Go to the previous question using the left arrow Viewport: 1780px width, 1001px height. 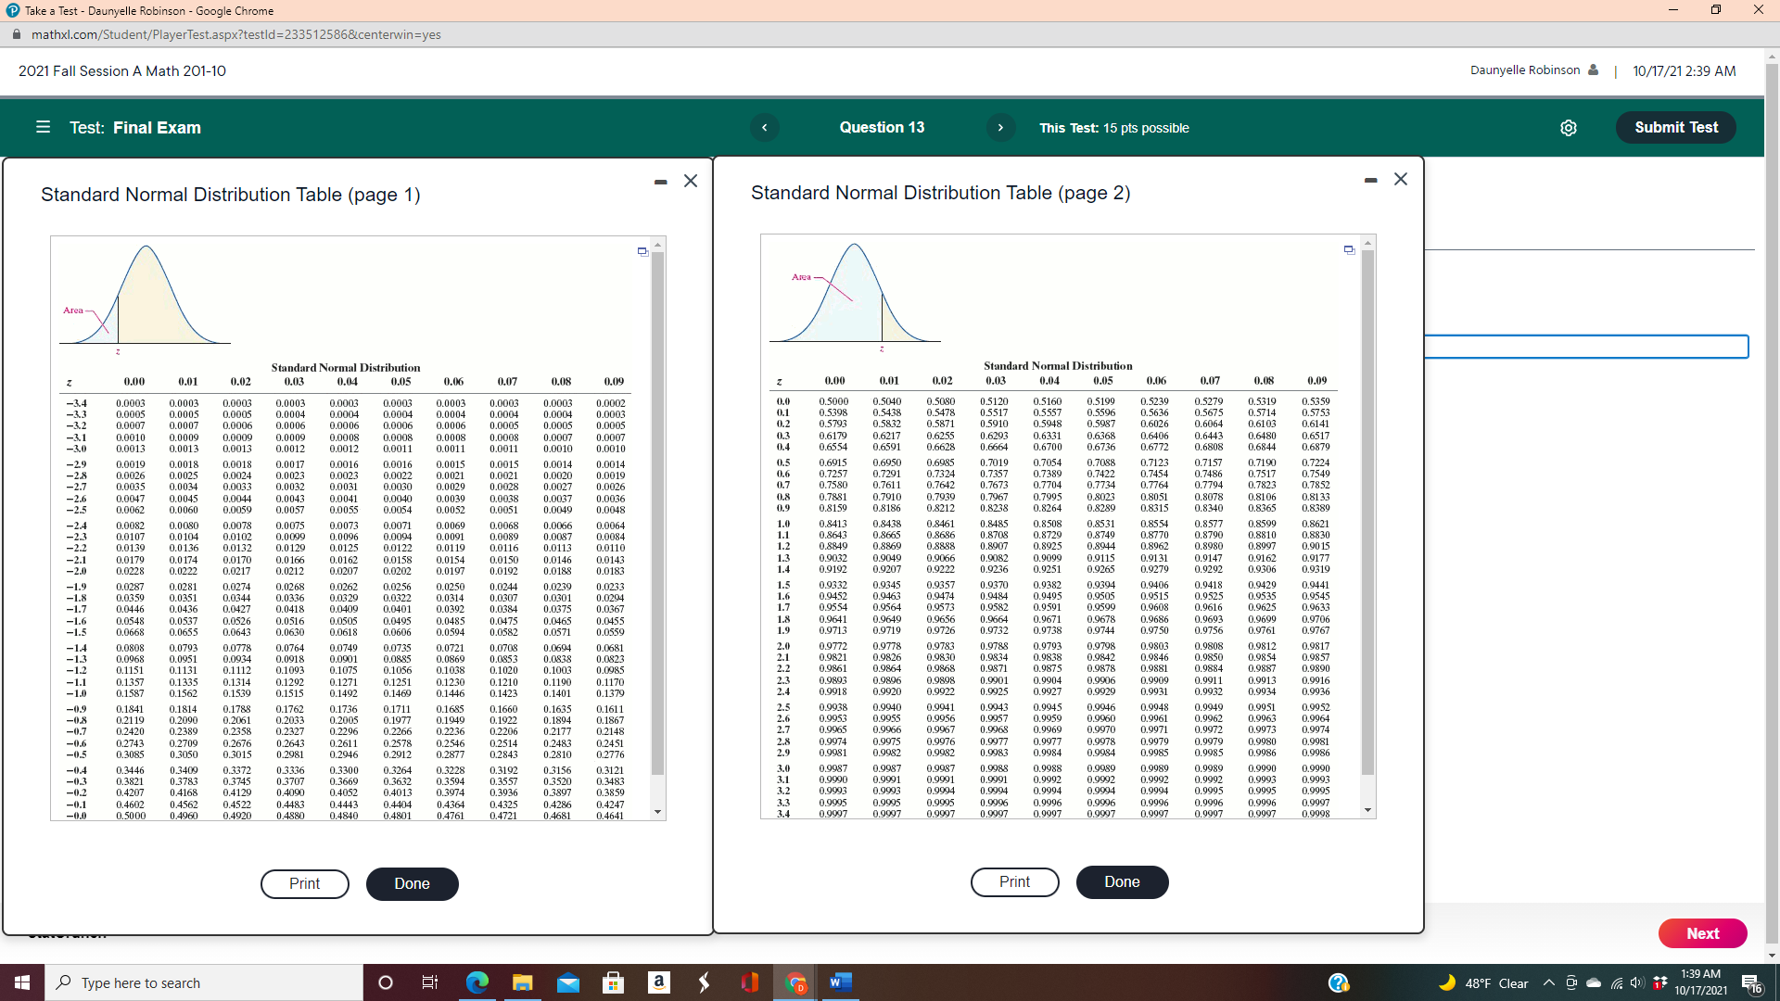click(x=764, y=128)
